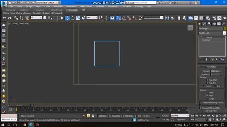227x127 pixels.
Task: Activate the Select and Move tool
Action: pos(67,18)
